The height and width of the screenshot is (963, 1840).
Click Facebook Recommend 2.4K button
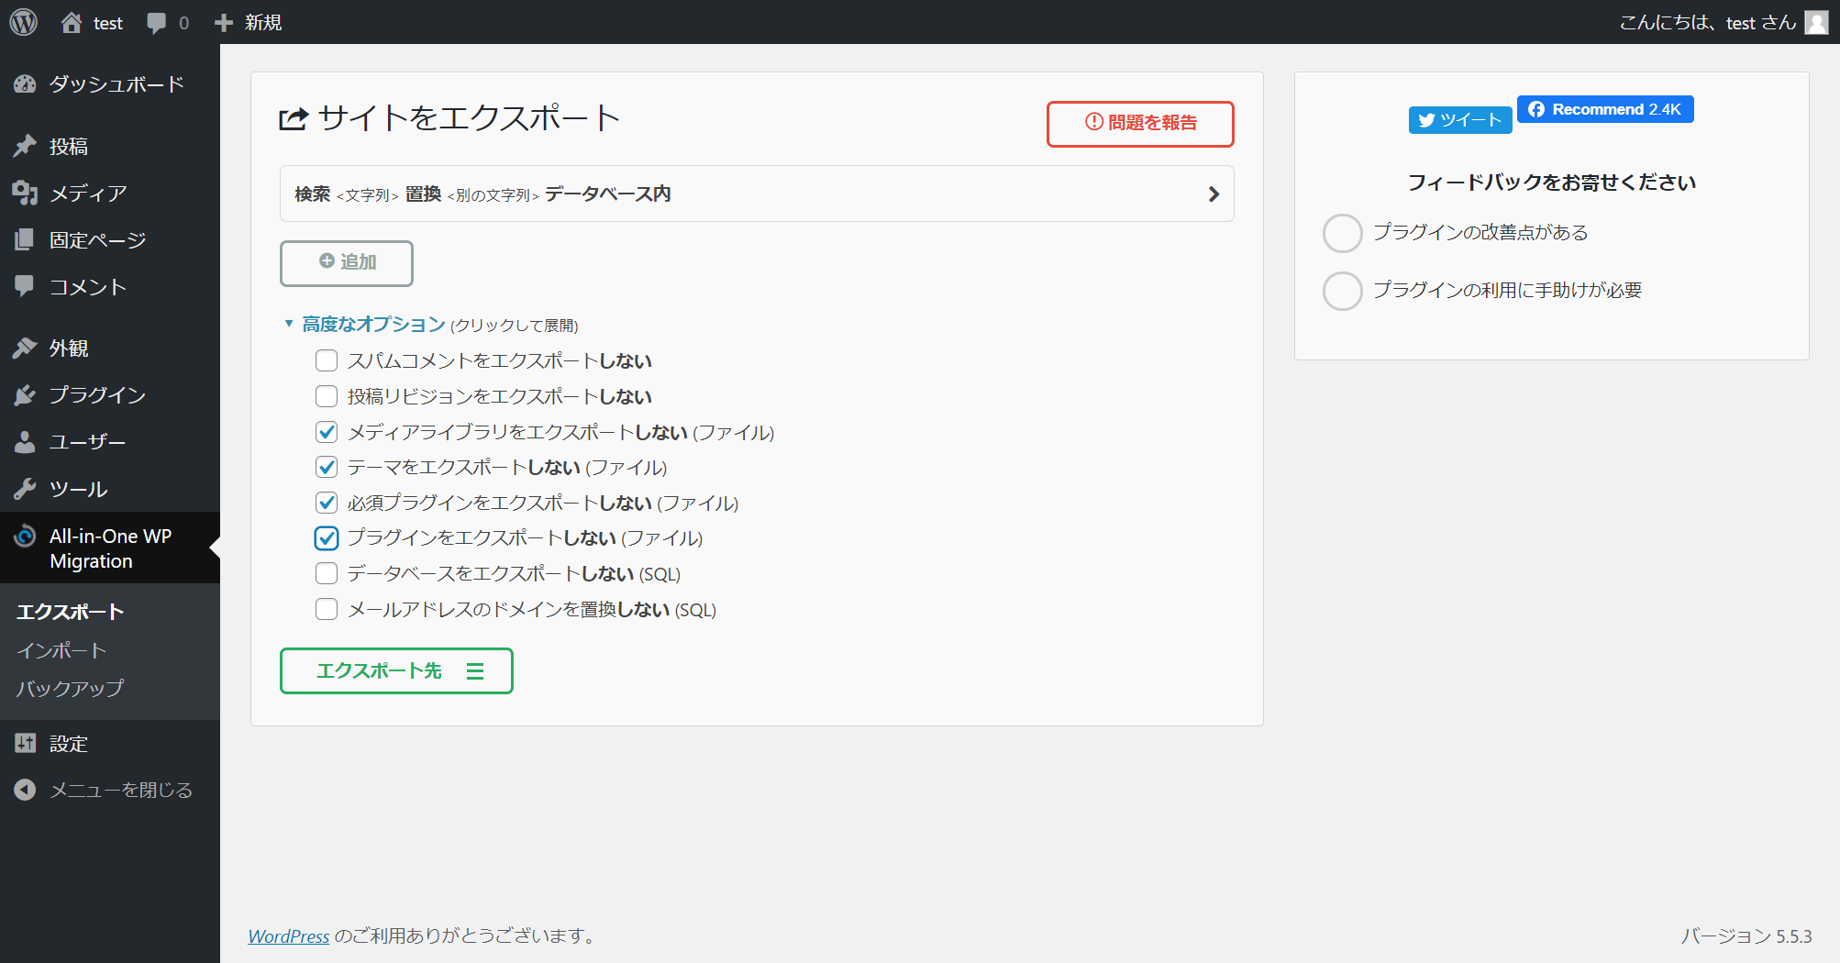1604,109
